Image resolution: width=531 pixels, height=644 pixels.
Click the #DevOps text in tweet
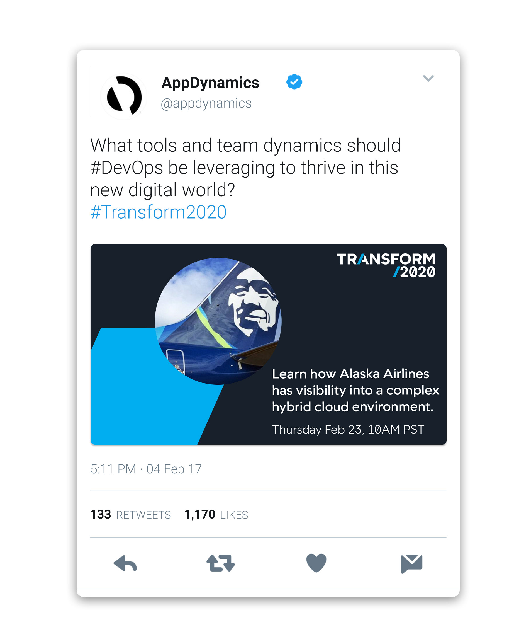point(127,168)
